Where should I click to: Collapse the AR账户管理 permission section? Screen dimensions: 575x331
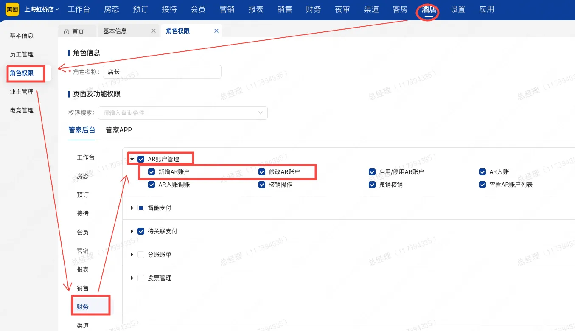coord(132,159)
